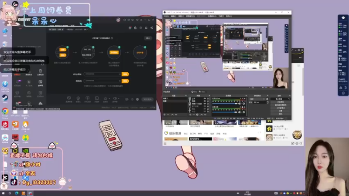Open Desktop Audio gear settings in OBS mixer
Screen dimensions: 349x196
(244, 112)
